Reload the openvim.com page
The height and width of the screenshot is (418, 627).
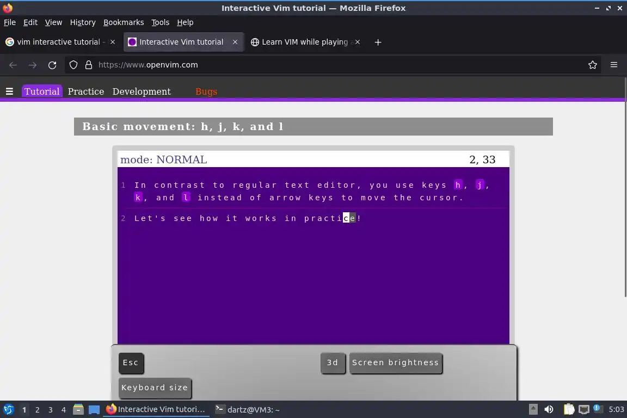[52, 65]
